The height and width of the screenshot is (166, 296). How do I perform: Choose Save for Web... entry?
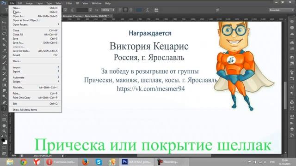(x=35, y=51)
